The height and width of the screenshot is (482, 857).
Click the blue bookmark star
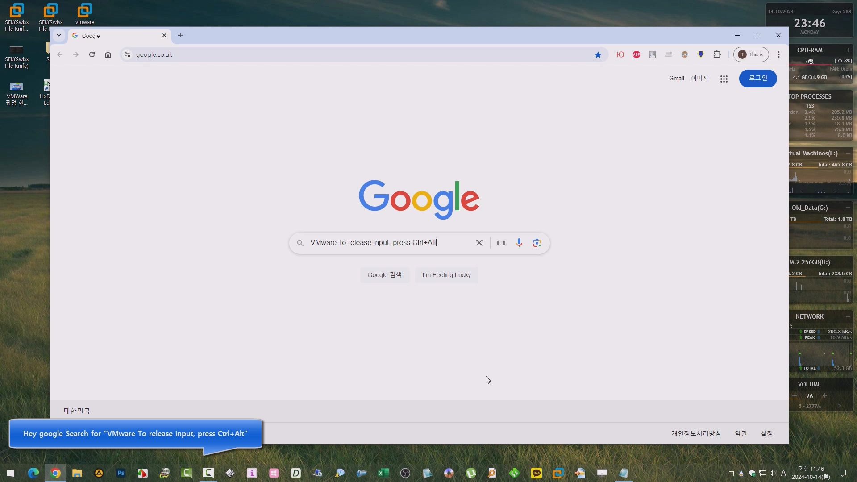tap(598, 54)
